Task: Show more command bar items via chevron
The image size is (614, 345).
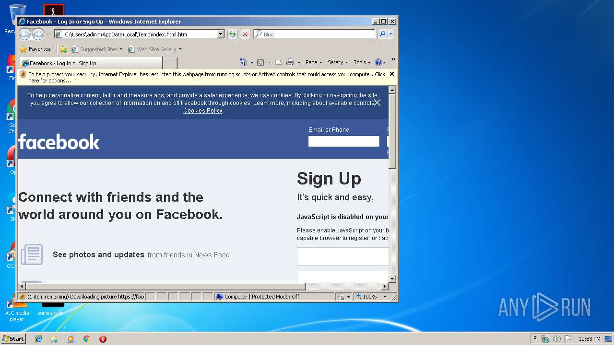Action: (x=393, y=60)
